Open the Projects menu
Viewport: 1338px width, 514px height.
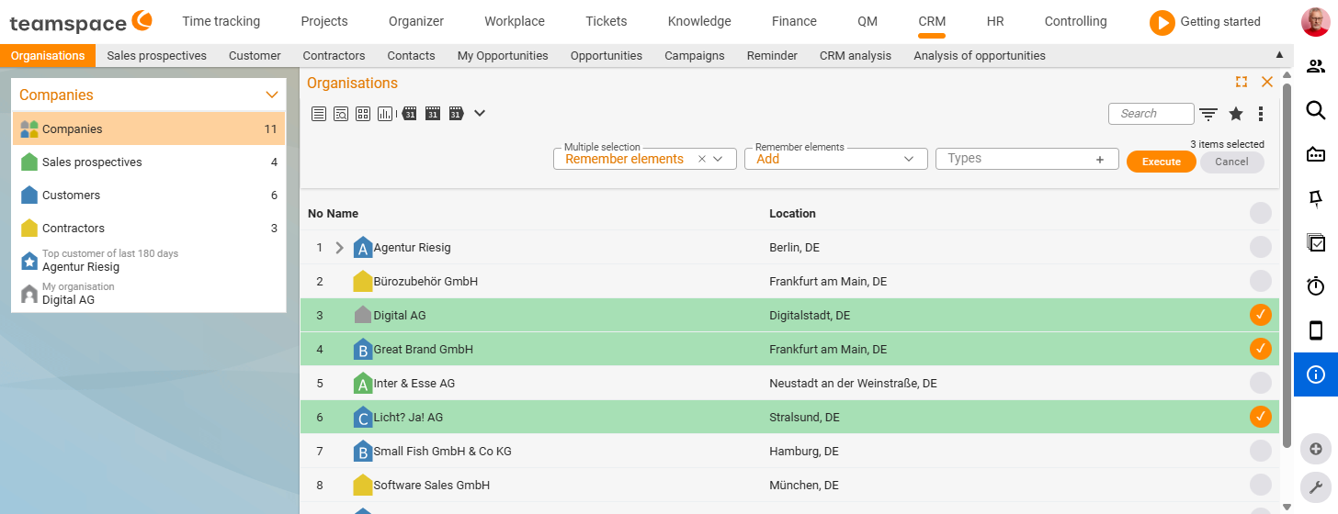[x=324, y=21]
